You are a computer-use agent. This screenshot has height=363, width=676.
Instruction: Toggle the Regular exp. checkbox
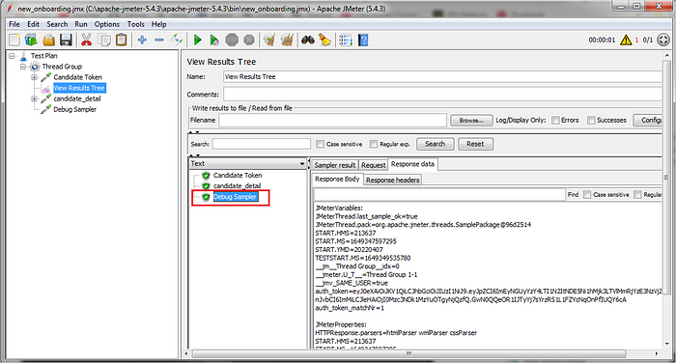(x=374, y=144)
